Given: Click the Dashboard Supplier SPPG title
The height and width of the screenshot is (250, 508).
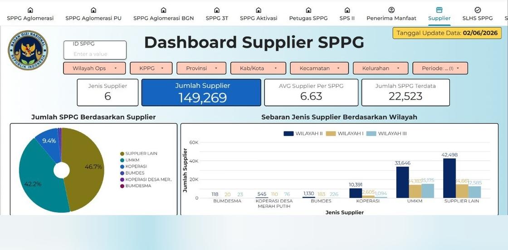Looking at the screenshot, I should click(254, 42).
